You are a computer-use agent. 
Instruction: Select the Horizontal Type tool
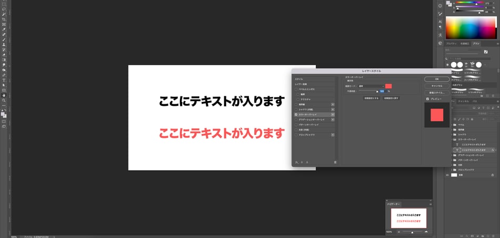(x=4, y=80)
